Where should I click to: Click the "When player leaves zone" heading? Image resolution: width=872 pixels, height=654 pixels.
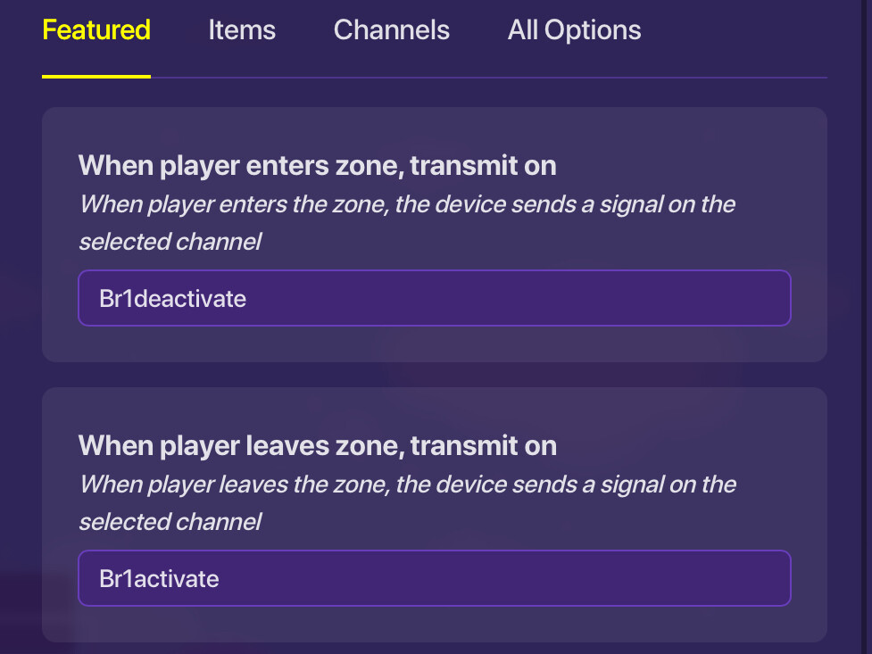pyautogui.click(x=317, y=446)
